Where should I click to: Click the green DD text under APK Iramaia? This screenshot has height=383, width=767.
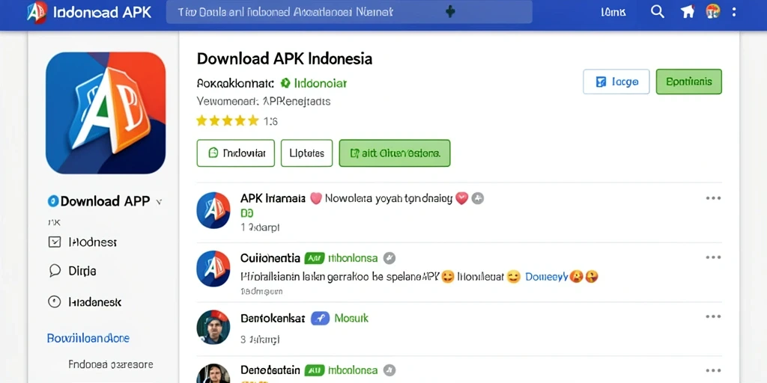pyautogui.click(x=247, y=213)
